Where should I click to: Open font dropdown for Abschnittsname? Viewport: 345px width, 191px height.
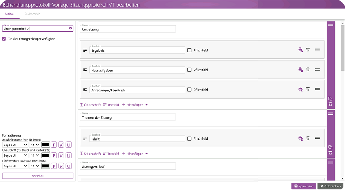click(15, 145)
